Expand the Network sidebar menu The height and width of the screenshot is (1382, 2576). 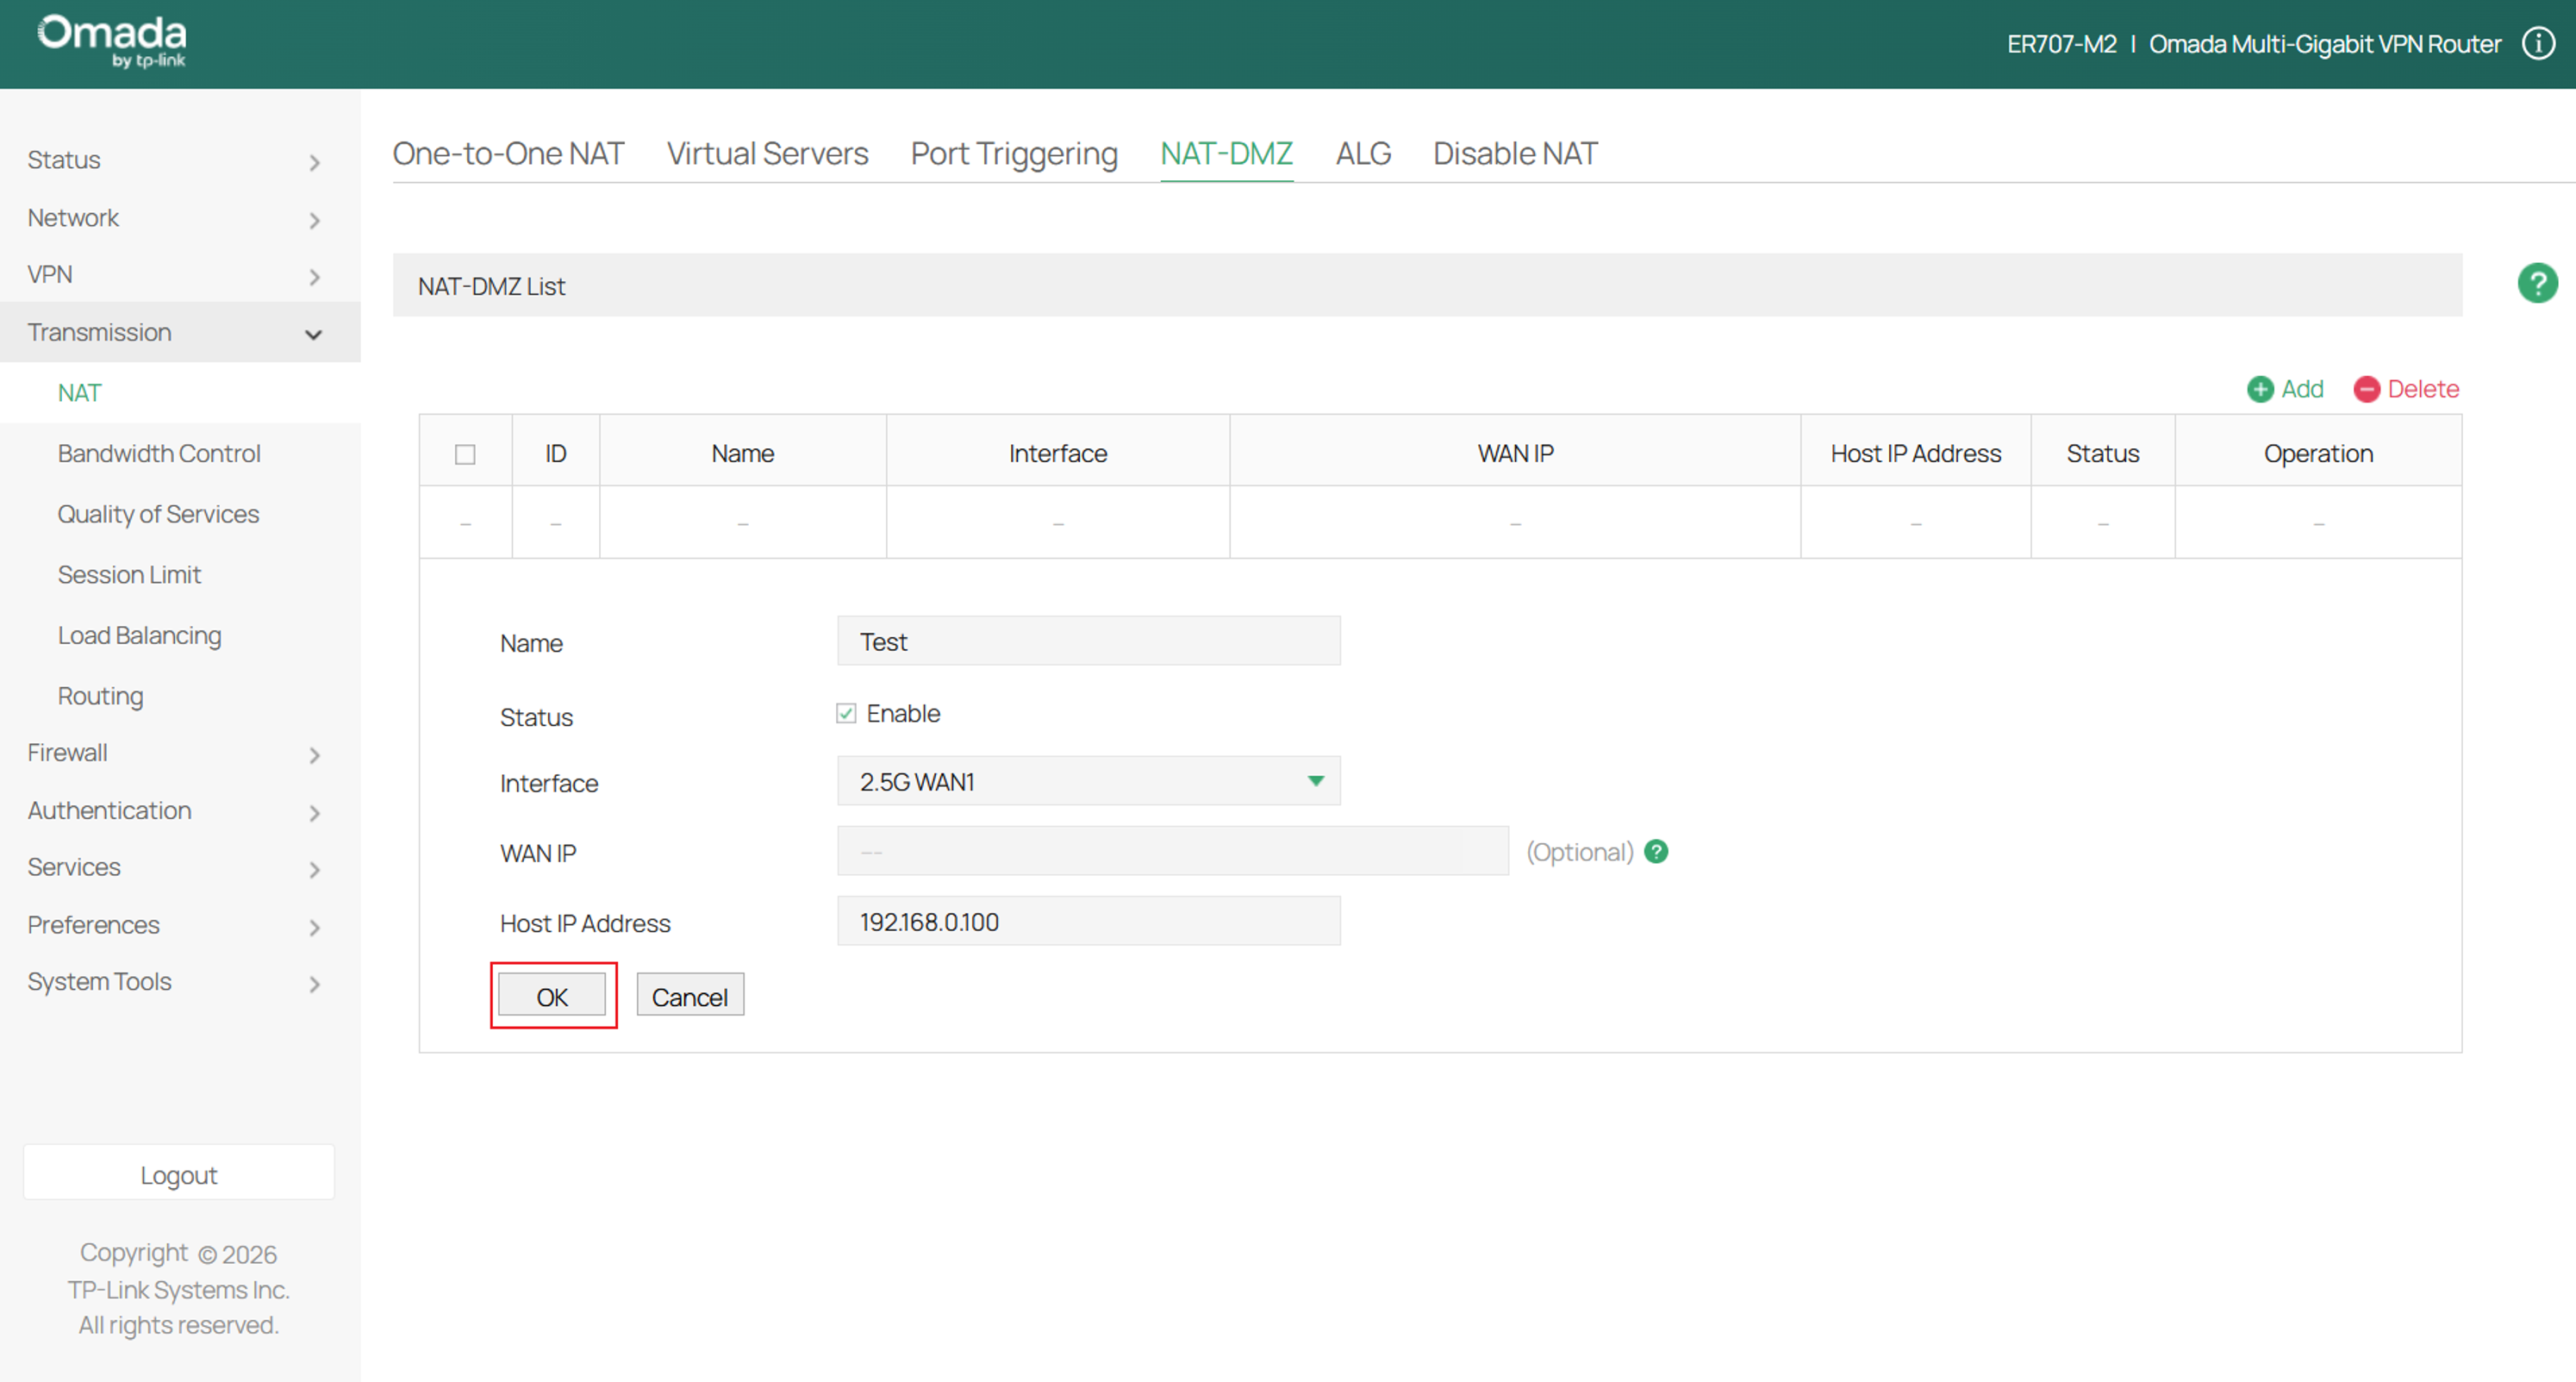[180, 218]
